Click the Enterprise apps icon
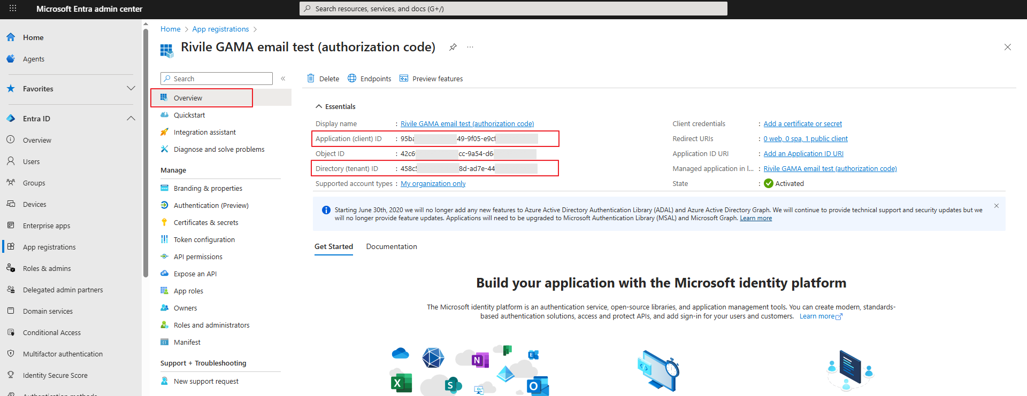This screenshot has width=1027, height=396. coord(11,225)
